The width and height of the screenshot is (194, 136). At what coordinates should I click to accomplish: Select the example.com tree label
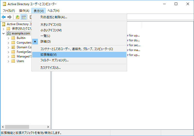(21, 33)
